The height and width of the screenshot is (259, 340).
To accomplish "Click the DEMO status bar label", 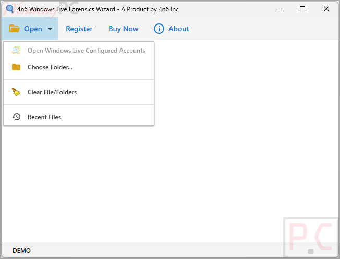I will click(21, 251).
